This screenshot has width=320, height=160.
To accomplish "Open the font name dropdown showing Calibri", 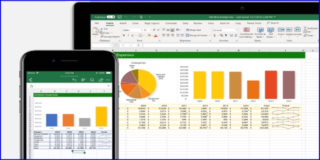I will pyautogui.click(x=131, y=30).
